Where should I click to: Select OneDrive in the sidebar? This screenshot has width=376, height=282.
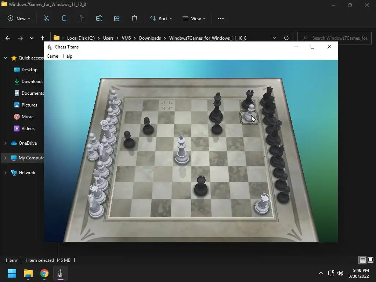tap(24, 143)
